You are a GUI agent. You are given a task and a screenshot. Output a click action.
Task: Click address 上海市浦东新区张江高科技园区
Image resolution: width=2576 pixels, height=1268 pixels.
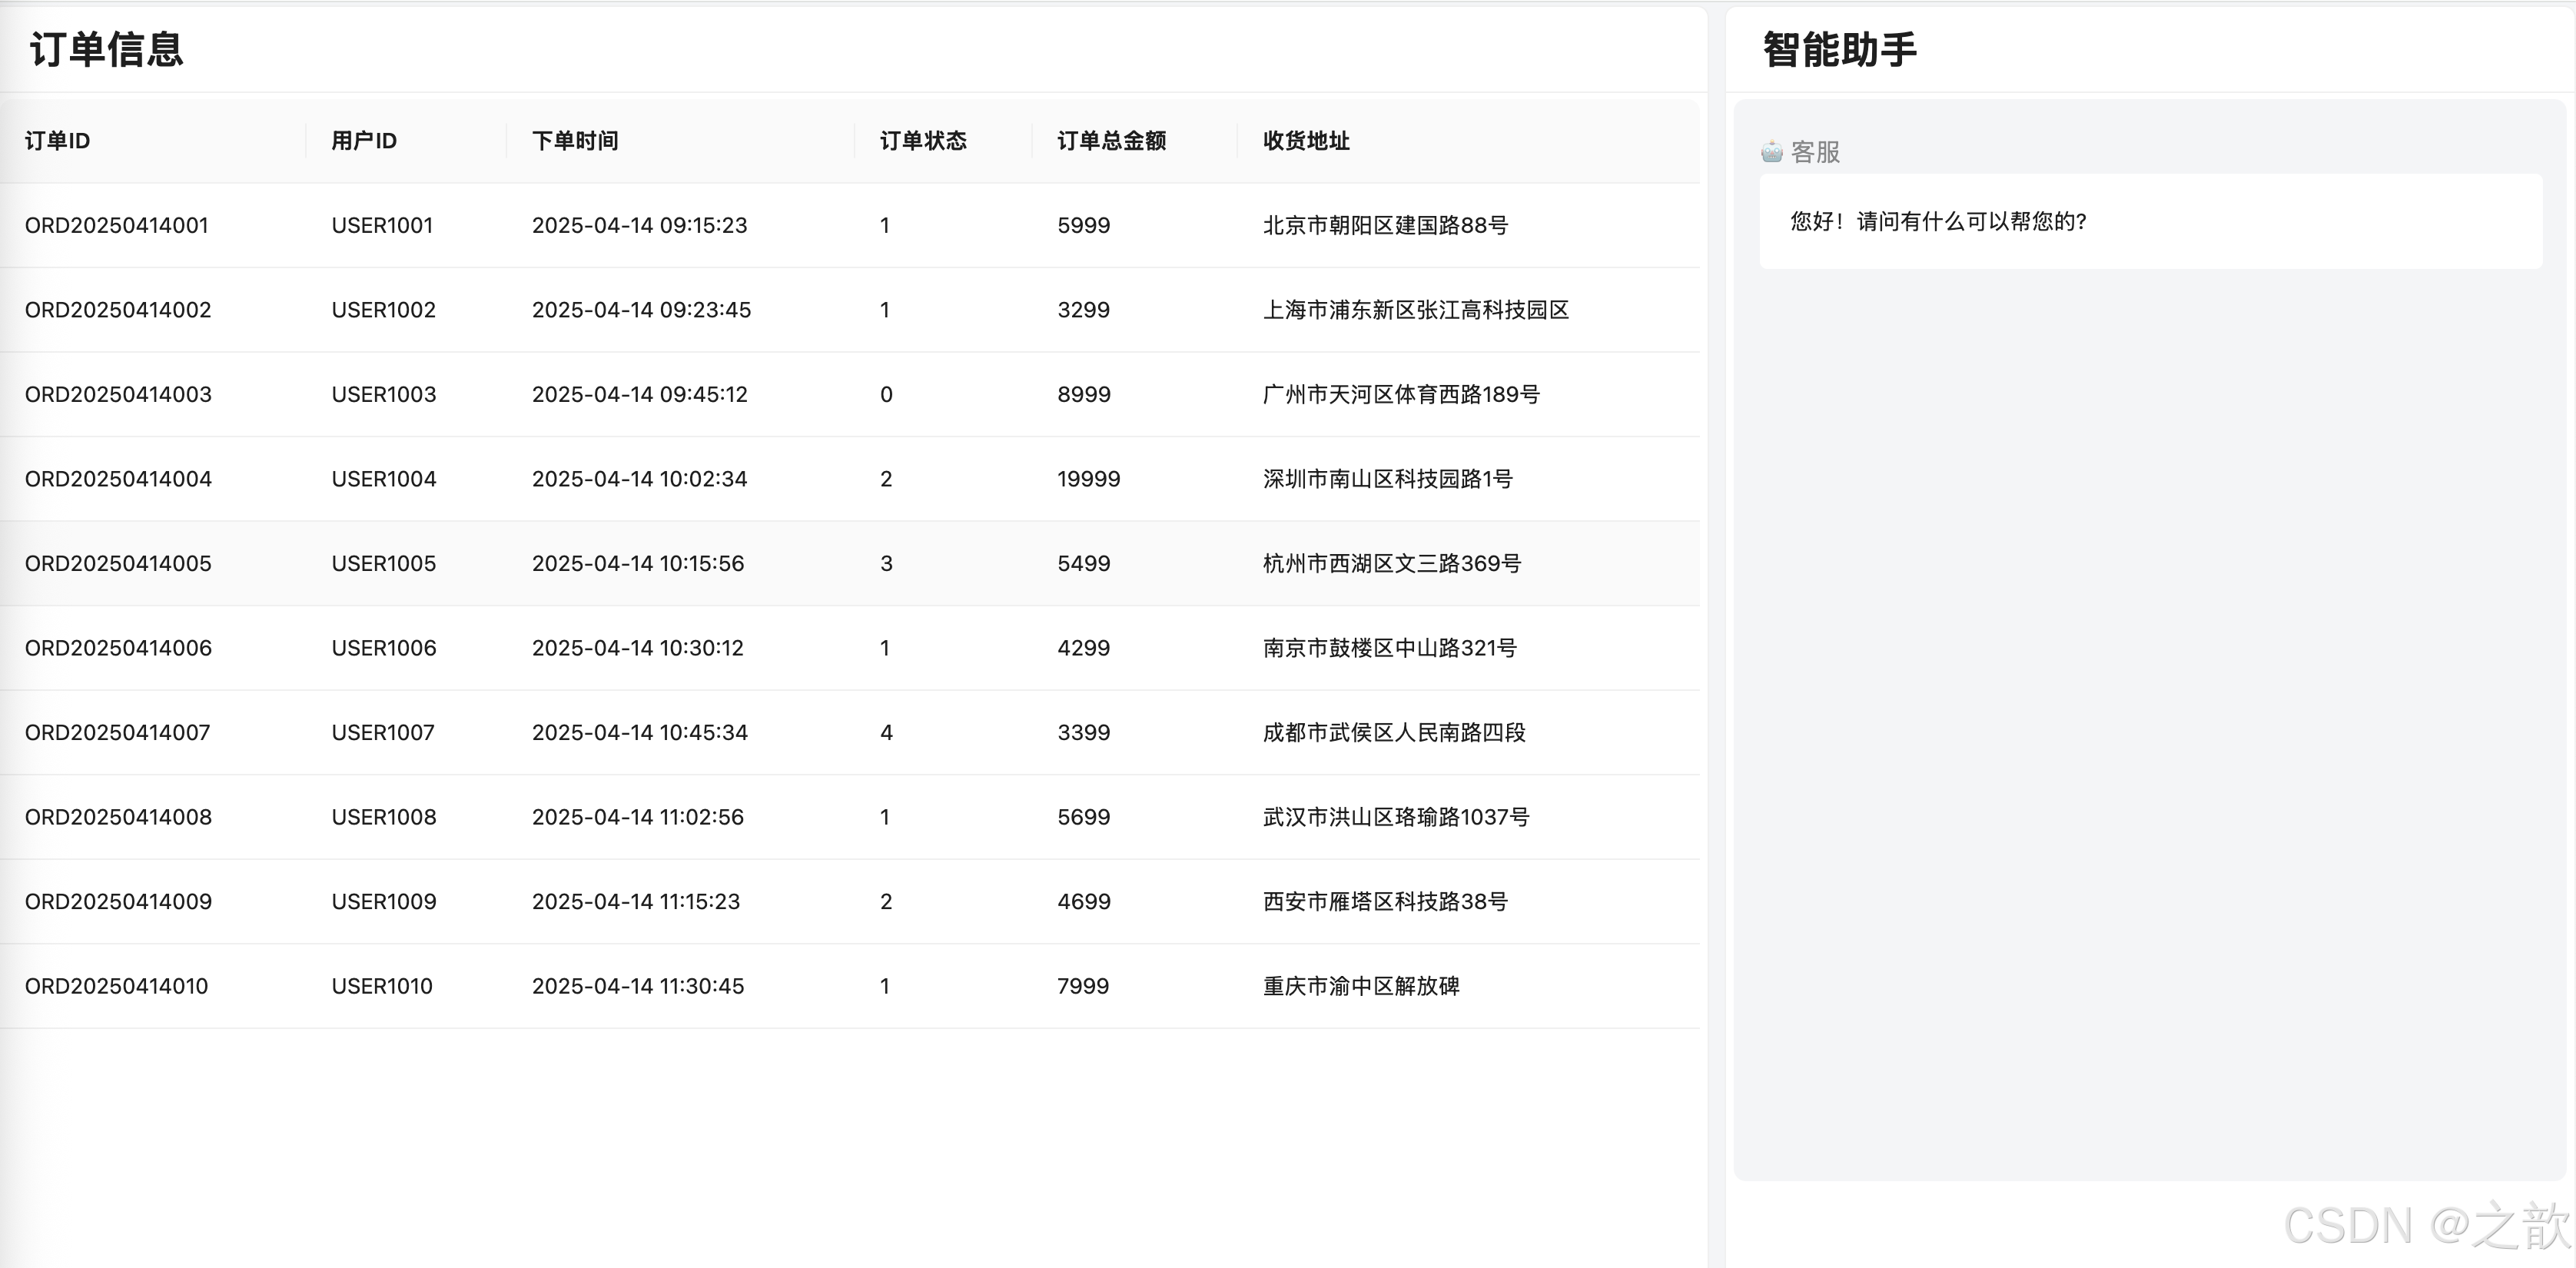pos(1415,310)
